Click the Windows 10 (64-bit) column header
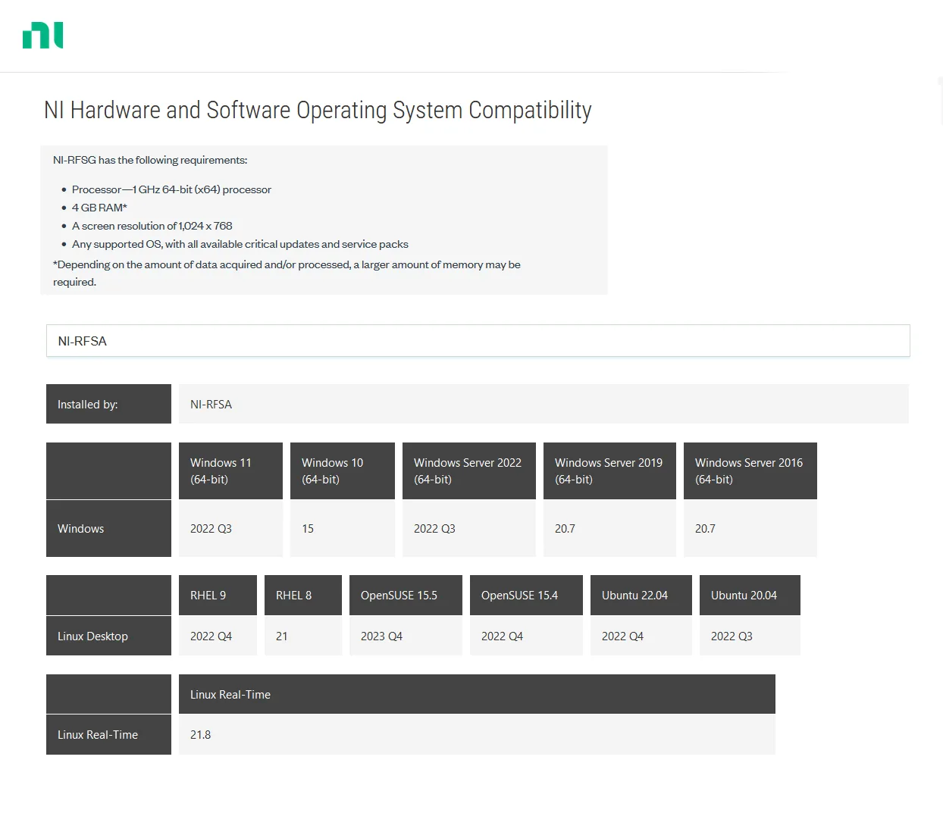 tap(343, 471)
